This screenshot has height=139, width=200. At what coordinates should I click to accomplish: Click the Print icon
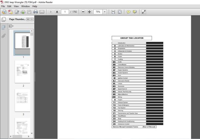35,12
